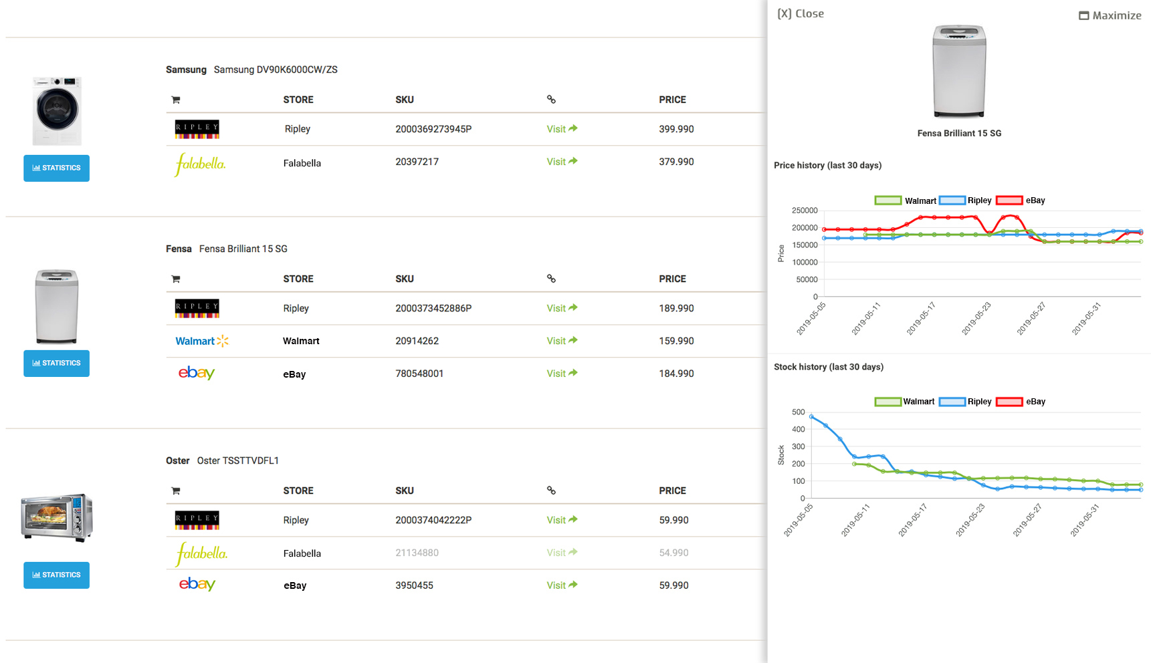Screen dimensions: 1151x663
Task: Click the Oster toaster oven thumbnail
Action: pos(57,517)
